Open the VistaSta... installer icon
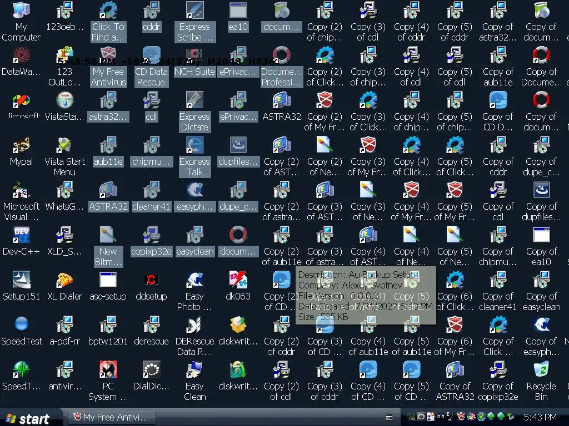569x426 pixels. click(x=64, y=100)
